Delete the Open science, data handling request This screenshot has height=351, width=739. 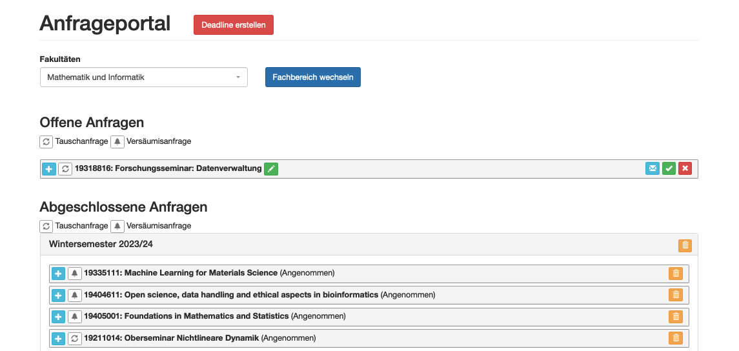(x=676, y=295)
